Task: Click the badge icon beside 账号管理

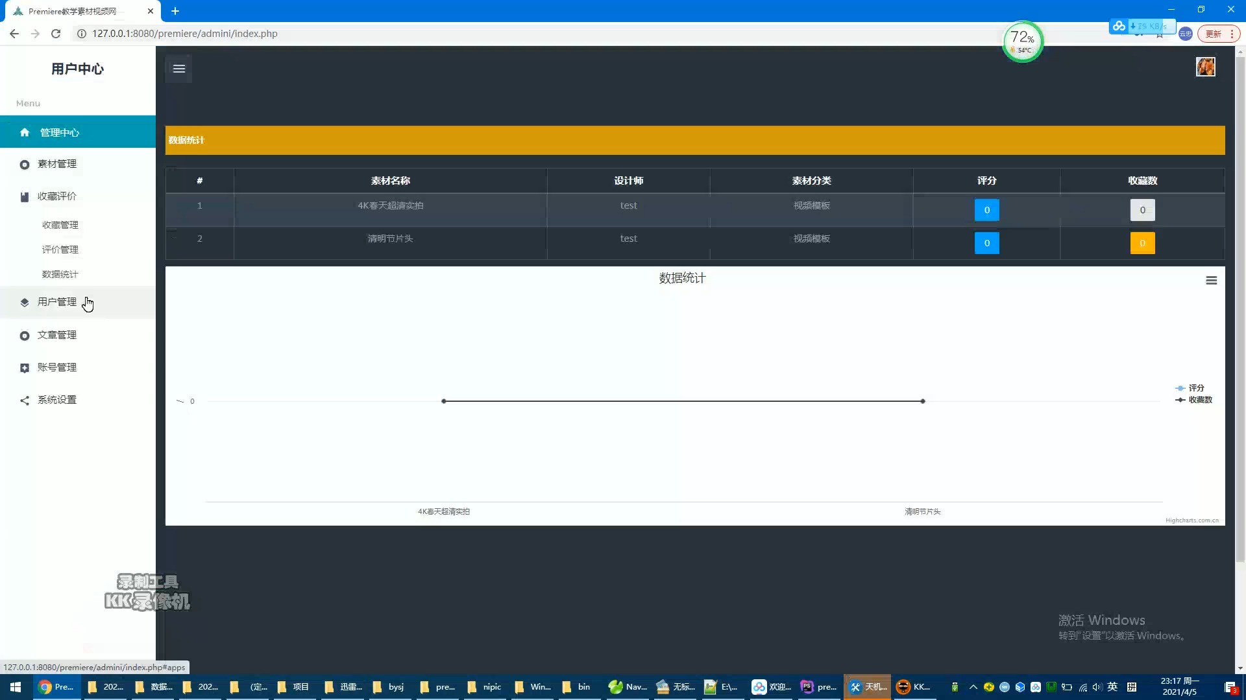Action: click(x=25, y=368)
